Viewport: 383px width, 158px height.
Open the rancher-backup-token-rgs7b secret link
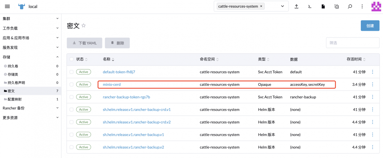(126, 97)
